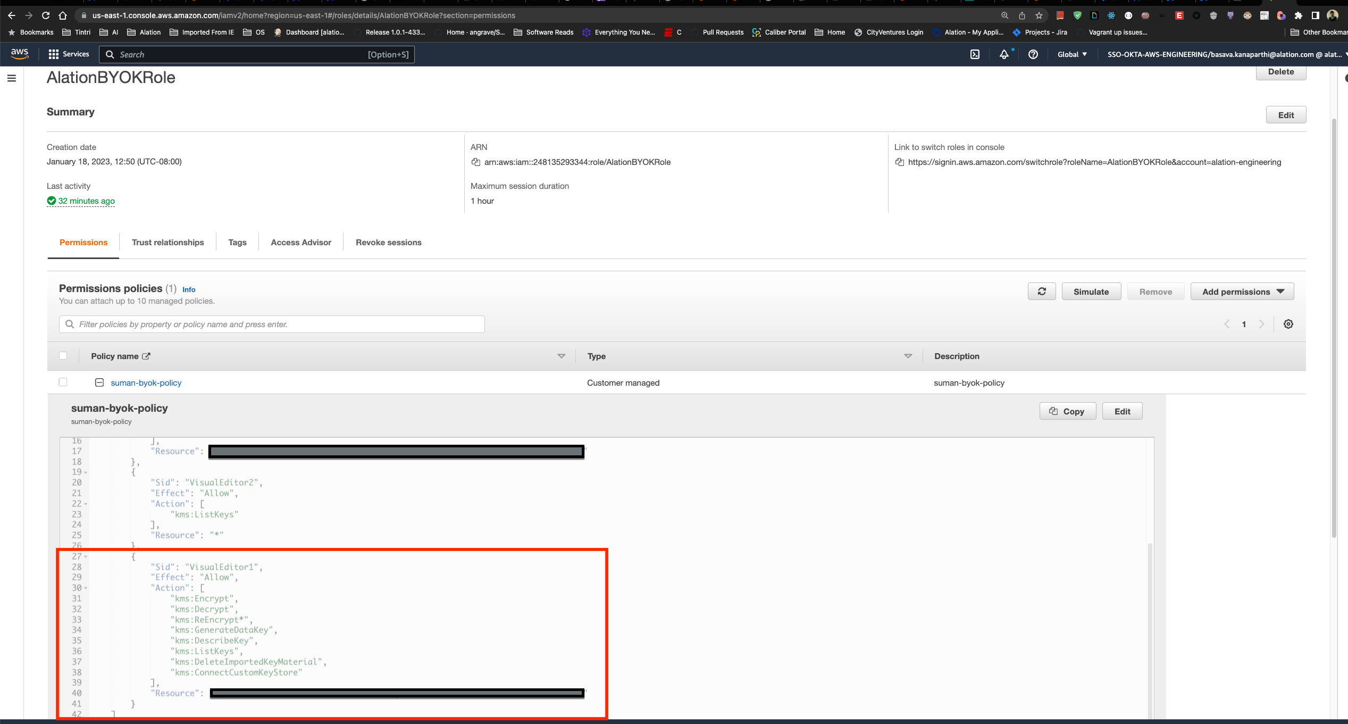This screenshot has width=1348, height=724.
Task: Open the SSO account menu dropdown
Action: click(x=1227, y=54)
